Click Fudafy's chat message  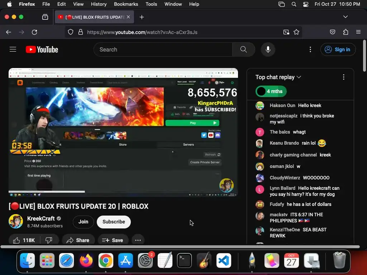300,204
